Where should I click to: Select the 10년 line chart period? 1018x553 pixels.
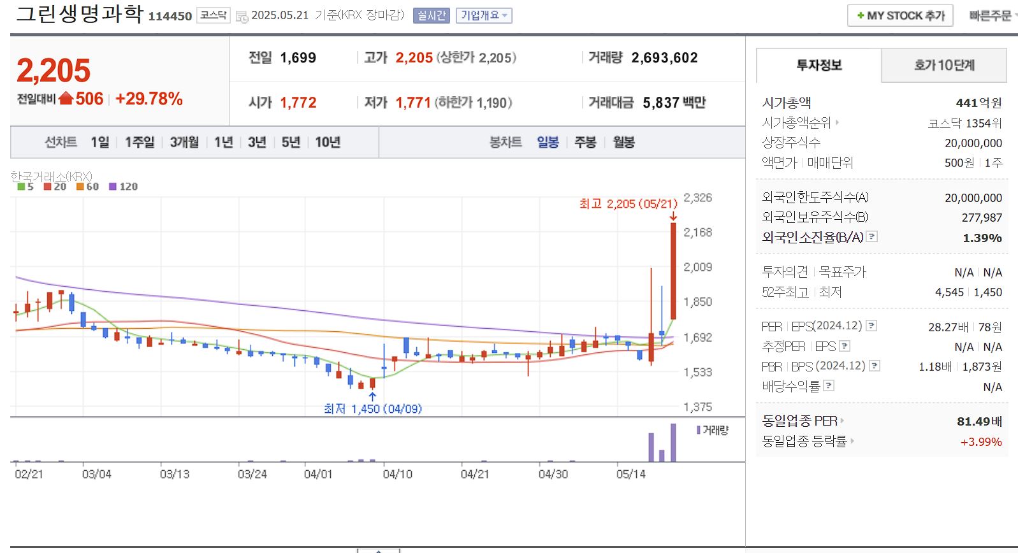tap(328, 142)
